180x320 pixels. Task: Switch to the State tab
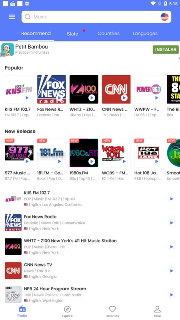72,34
